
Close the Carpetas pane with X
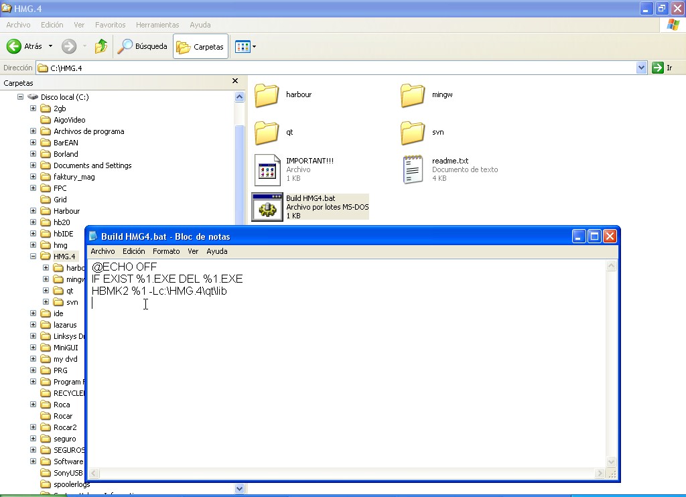coord(235,81)
